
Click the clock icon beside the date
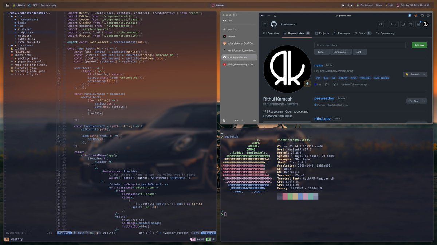click(x=398, y=5)
